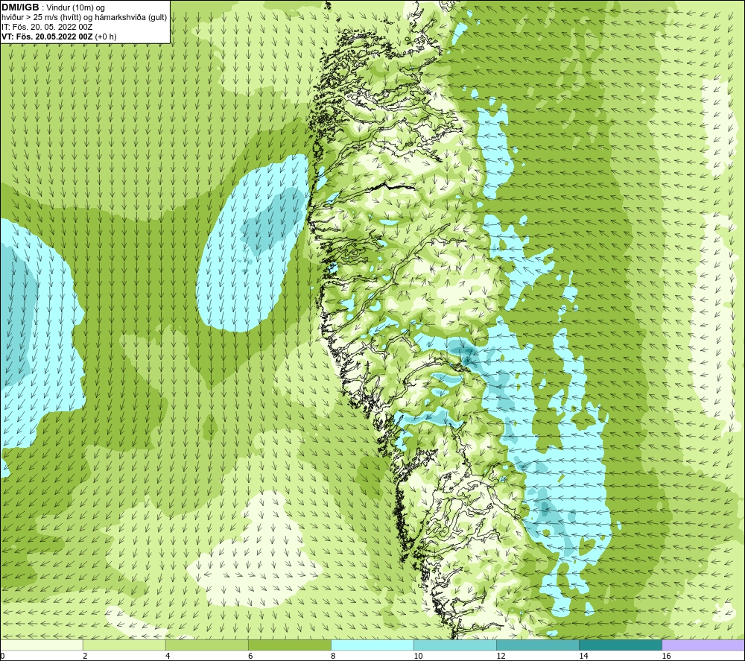The width and height of the screenshot is (745, 661).
Task: Click the 14–16 m/s dark teal swatch
Action: (x=621, y=645)
